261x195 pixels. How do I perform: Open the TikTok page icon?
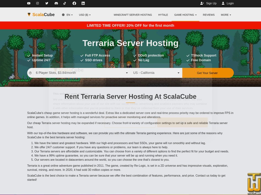pyautogui.click(x=65, y=3)
